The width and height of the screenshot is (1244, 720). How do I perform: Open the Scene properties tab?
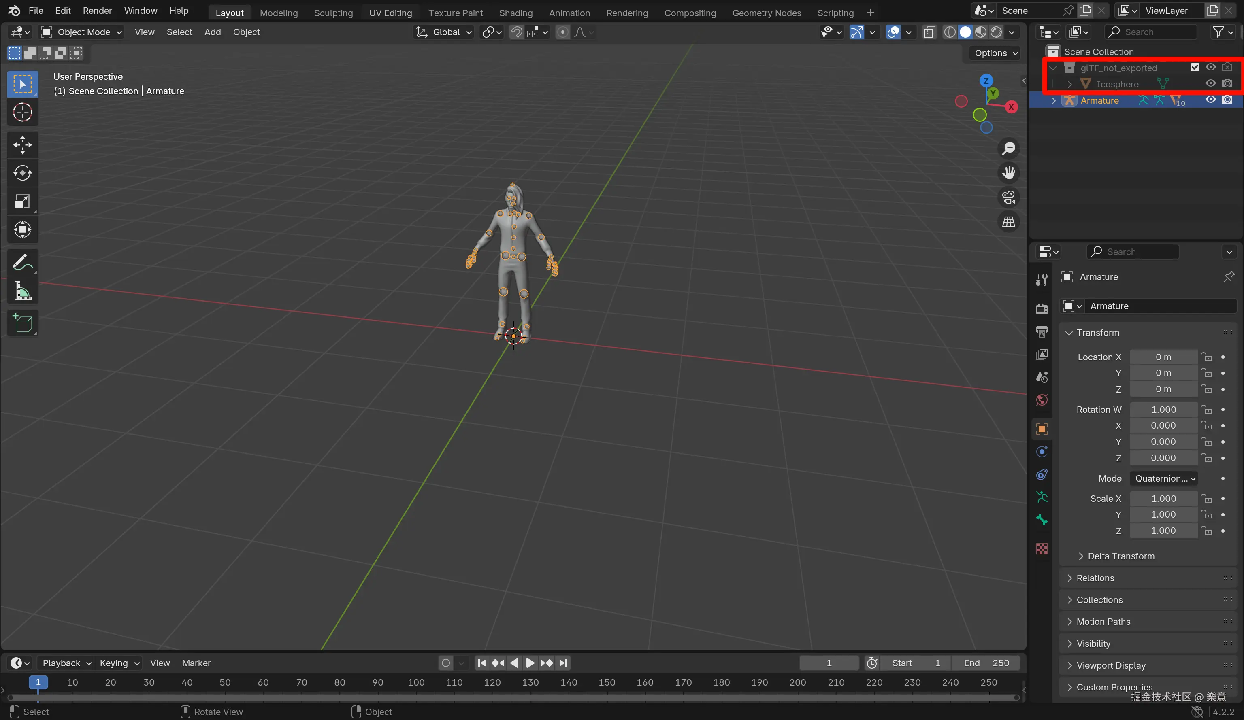[x=1042, y=377]
